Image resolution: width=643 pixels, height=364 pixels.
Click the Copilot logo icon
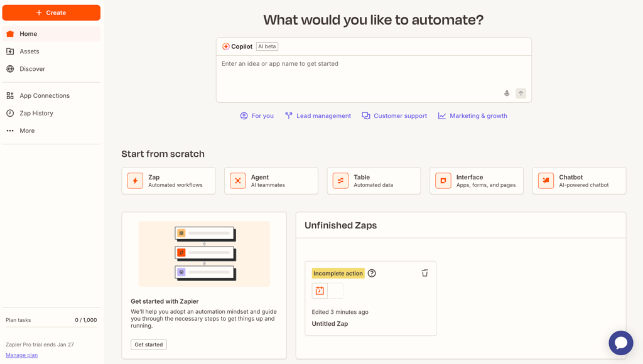(x=225, y=46)
